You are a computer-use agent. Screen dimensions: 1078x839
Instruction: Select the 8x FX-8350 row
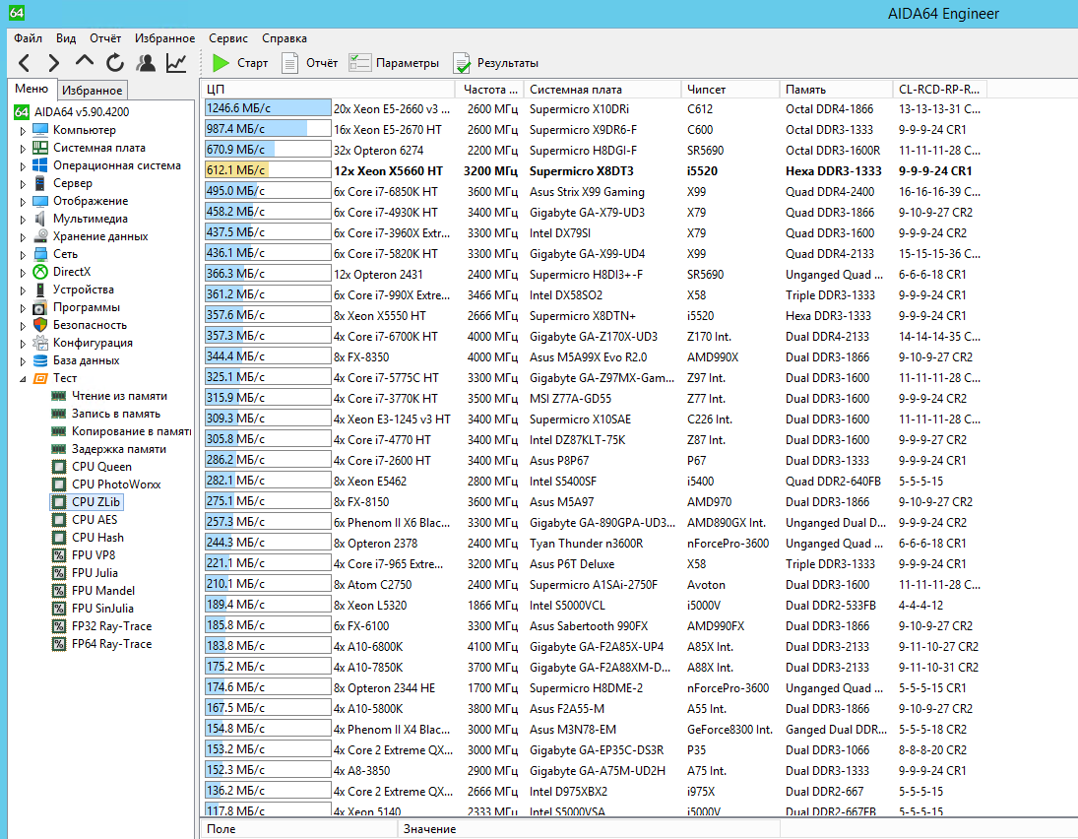pyautogui.click(x=593, y=356)
